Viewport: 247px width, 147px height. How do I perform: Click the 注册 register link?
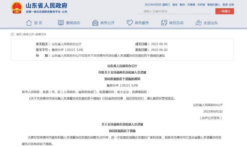tap(231, 5)
